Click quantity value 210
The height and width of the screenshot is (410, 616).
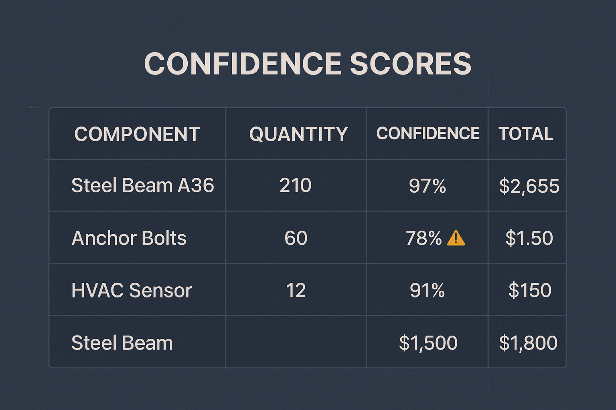click(x=296, y=186)
